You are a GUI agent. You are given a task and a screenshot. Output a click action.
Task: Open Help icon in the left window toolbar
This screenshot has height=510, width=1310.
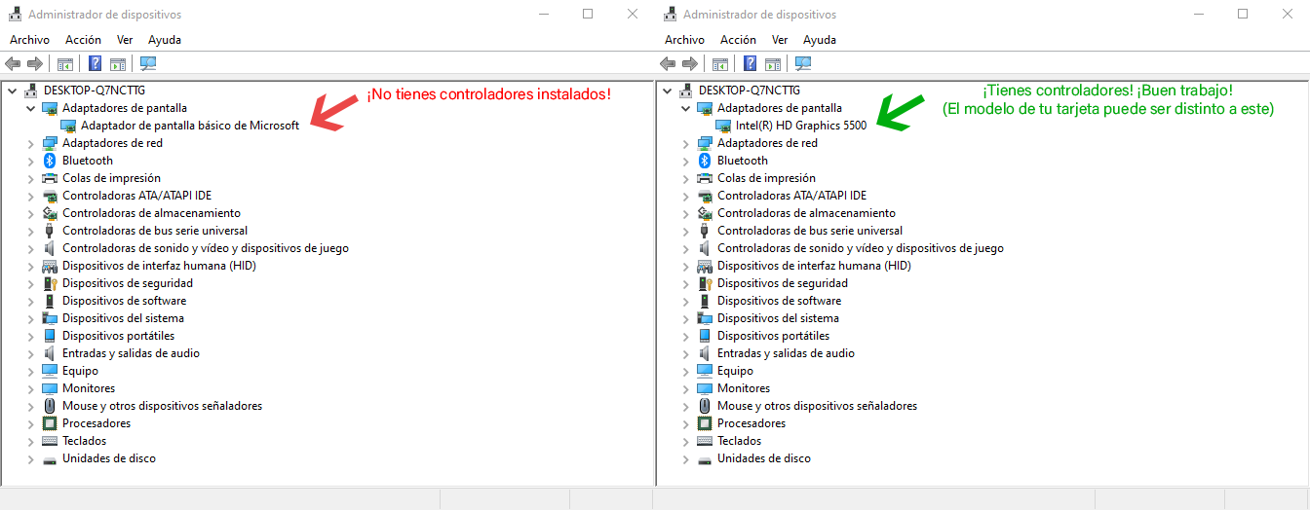point(95,63)
